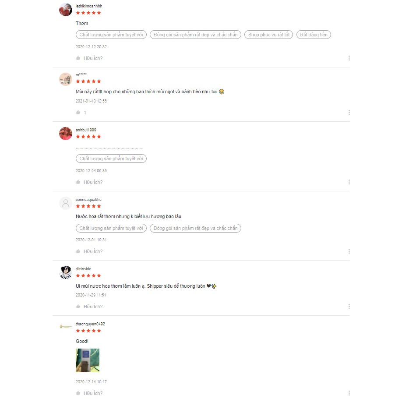Image resolution: width=402 pixels, height=402 pixels.
Task: Open the dieinside username link
Action: pyautogui.click(x=83, y=269)
